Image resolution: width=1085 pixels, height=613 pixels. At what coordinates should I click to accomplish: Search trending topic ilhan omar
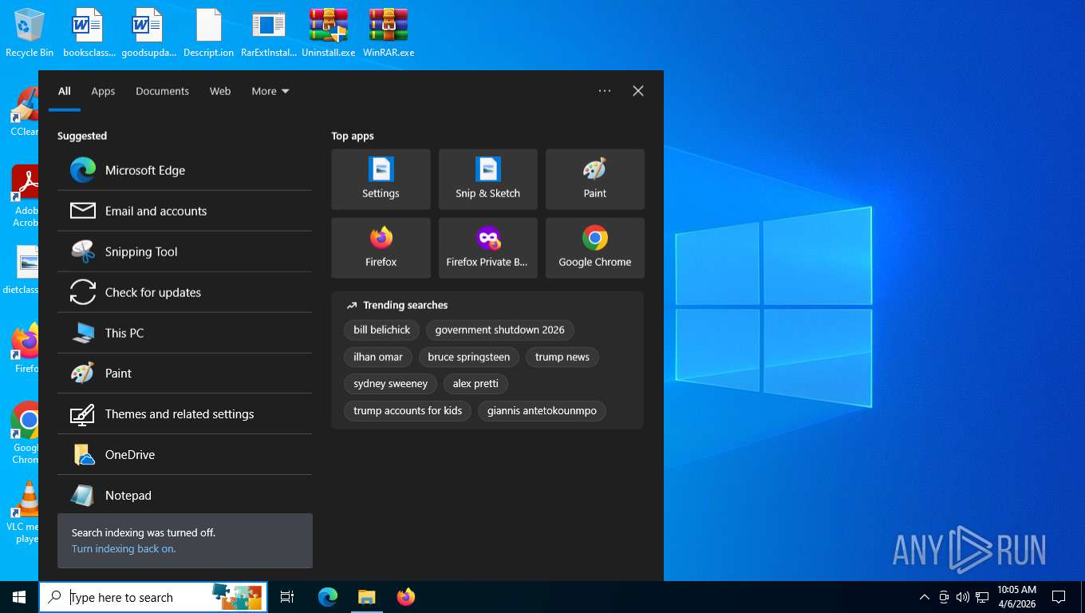click(x=378, y=357)
